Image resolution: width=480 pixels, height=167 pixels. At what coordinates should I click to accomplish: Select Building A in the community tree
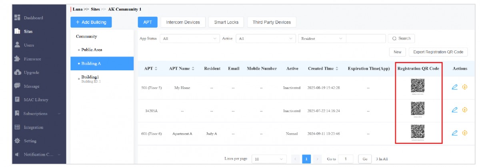point(102,64)
